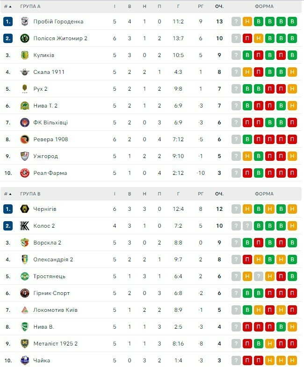The image size is (304, 367).
Task: Open the Тростянець team link
Action: pos(49,276)
